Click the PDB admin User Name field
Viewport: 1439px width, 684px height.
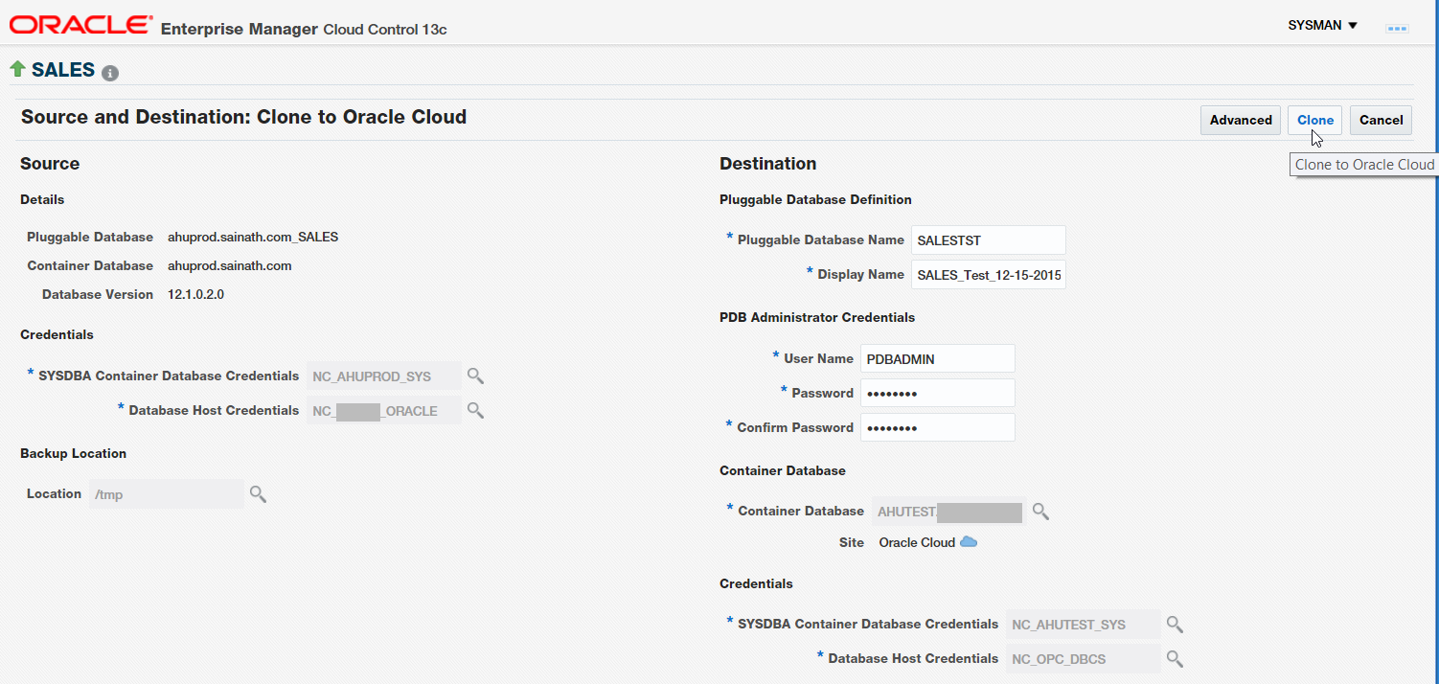pos(937,359)
